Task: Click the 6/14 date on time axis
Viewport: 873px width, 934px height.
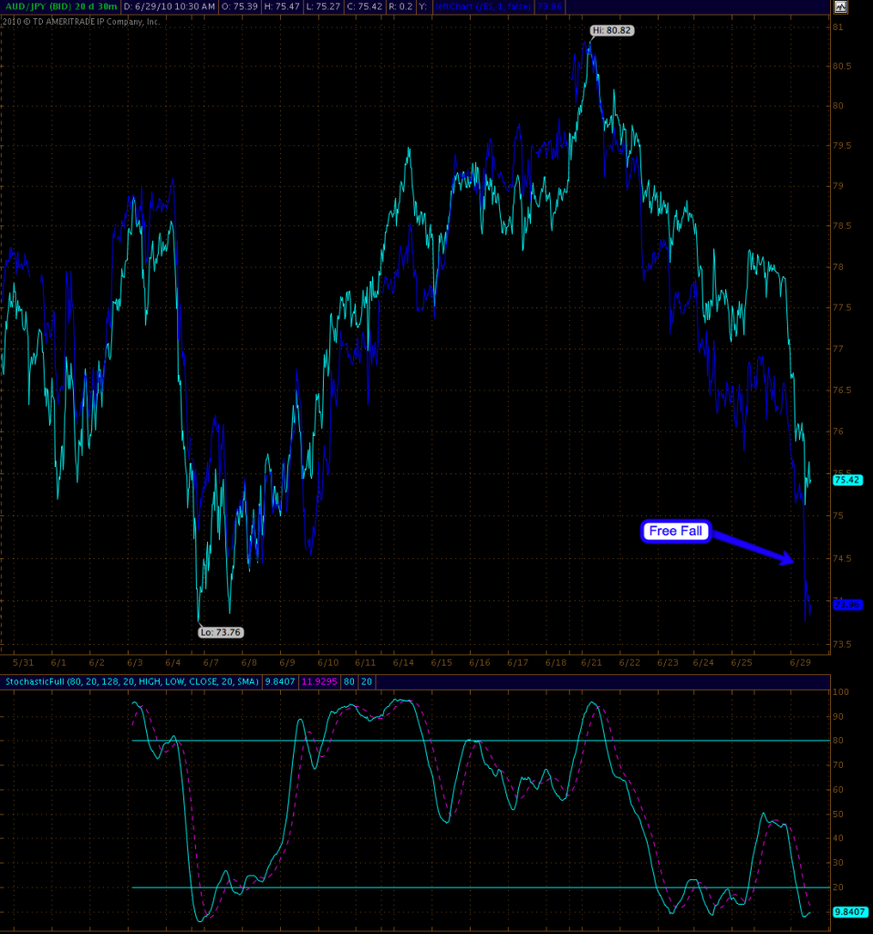Action: (x=404, y=662)
